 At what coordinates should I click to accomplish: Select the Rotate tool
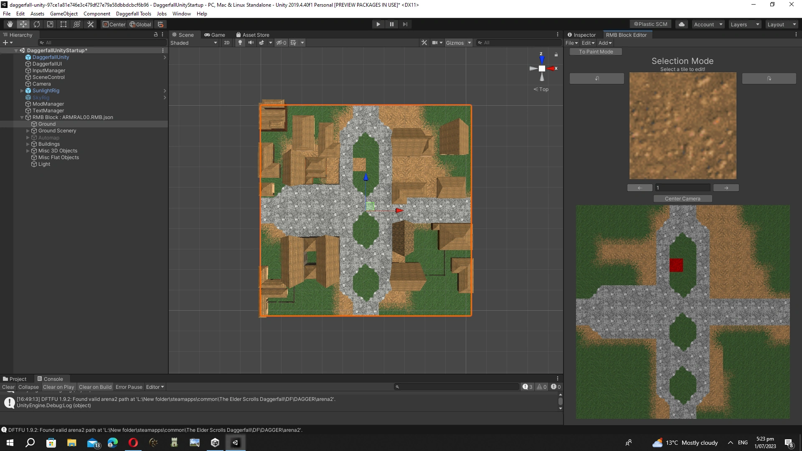point(37,24)
